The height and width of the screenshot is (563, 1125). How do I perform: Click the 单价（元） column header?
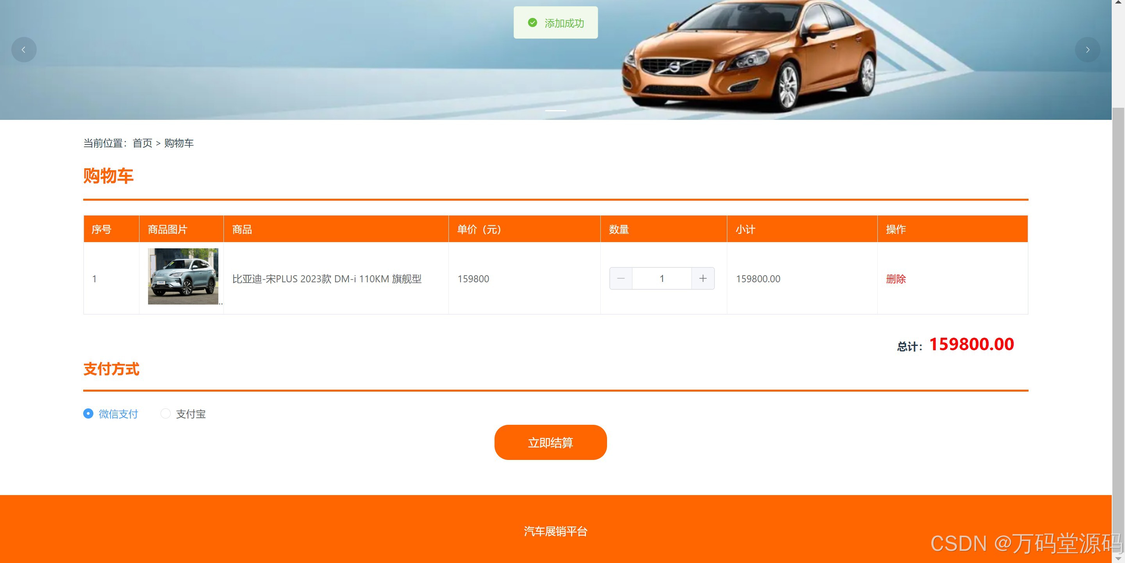click(x=479, y=229)
